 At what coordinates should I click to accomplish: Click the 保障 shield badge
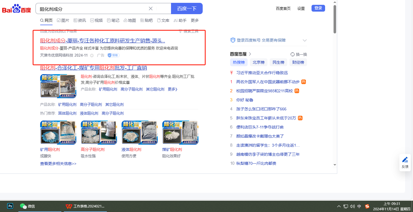tap(113, 55)
